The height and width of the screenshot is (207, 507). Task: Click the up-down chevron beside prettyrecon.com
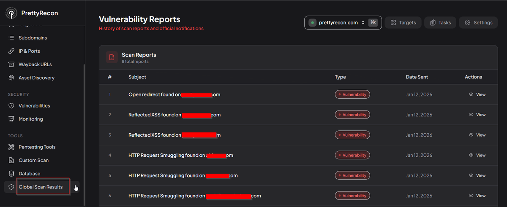(363, 23)
